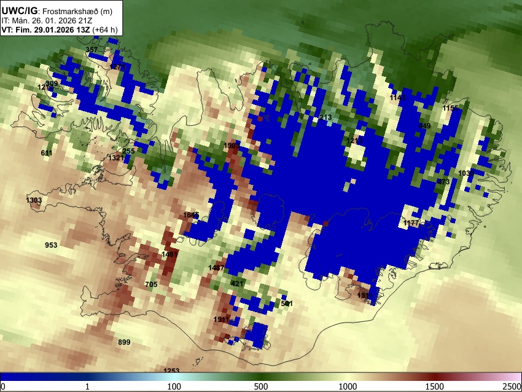The width and height of the screenshot is (522, 392).
Task: Click the map value label 473
Action: [x=443, y=181]
